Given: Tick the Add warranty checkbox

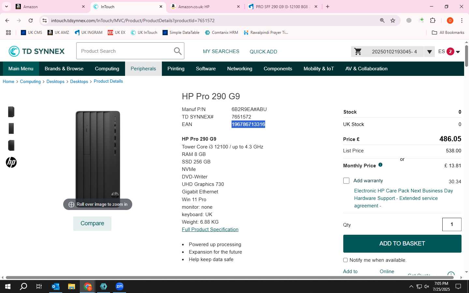Looking at the screenshot, I should click(346, 181).
